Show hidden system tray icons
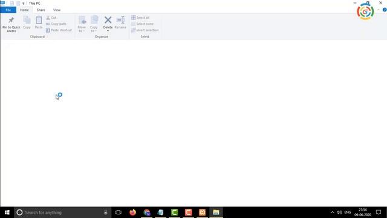The image size is (387, 218). pos(332,213)
